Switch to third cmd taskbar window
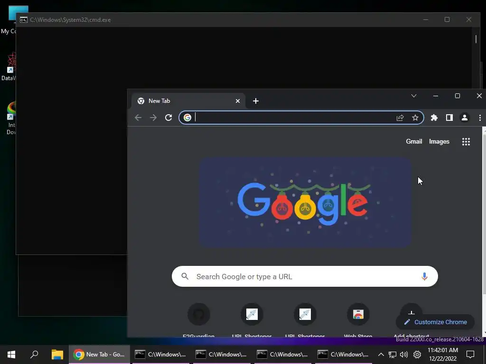486x364 pixels. pyautogui.click(x=283, y=355)
